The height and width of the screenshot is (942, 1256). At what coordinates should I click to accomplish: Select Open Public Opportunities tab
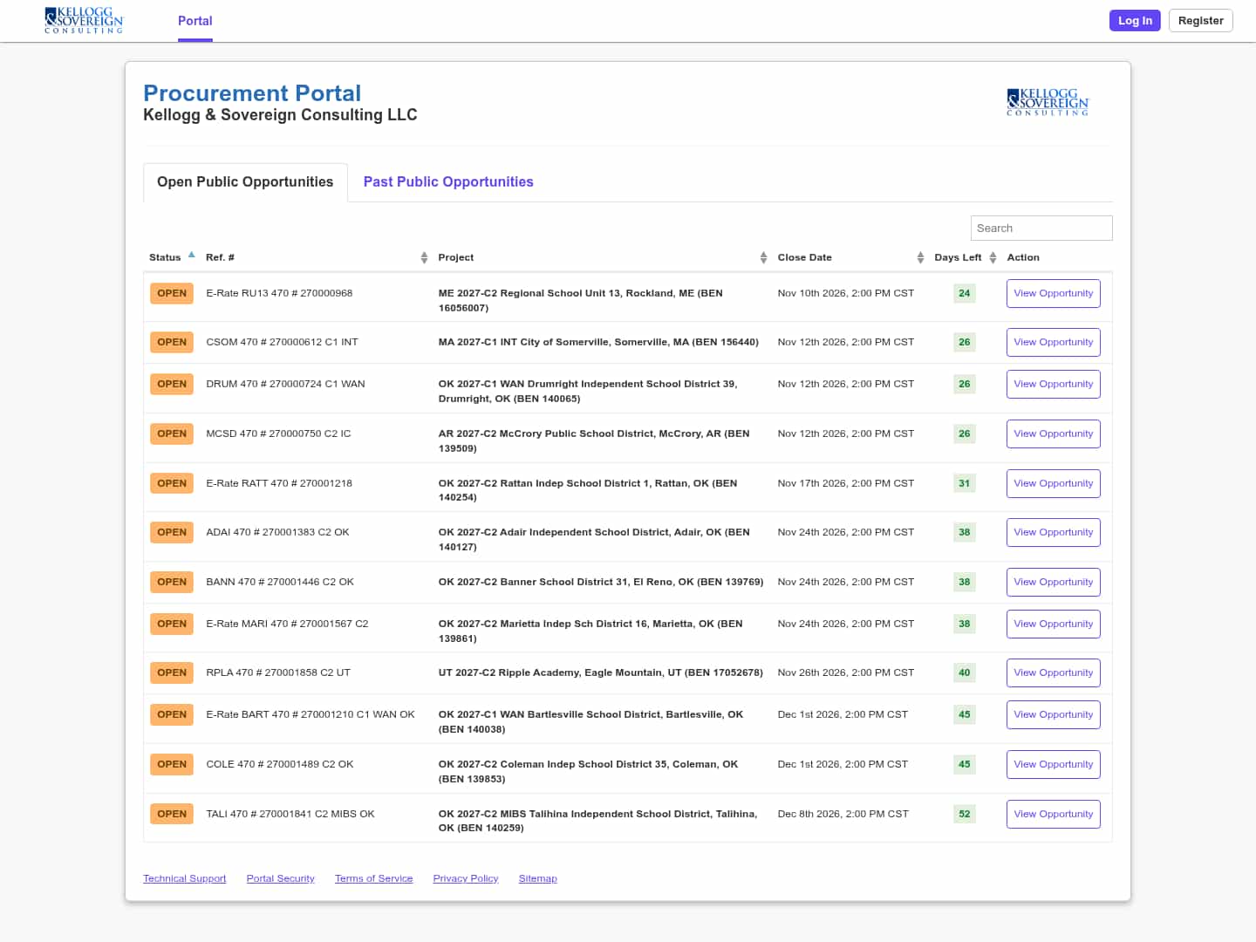(245, 181)
